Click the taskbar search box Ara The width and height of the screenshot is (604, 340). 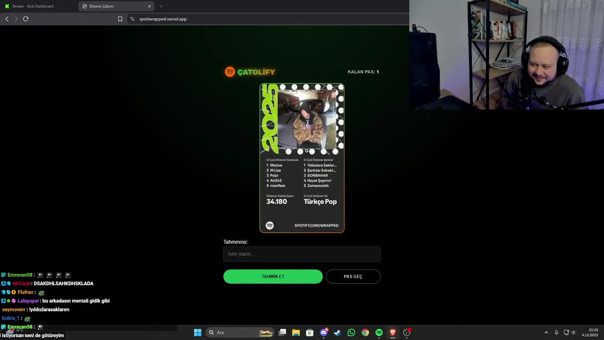pos(241,332)
